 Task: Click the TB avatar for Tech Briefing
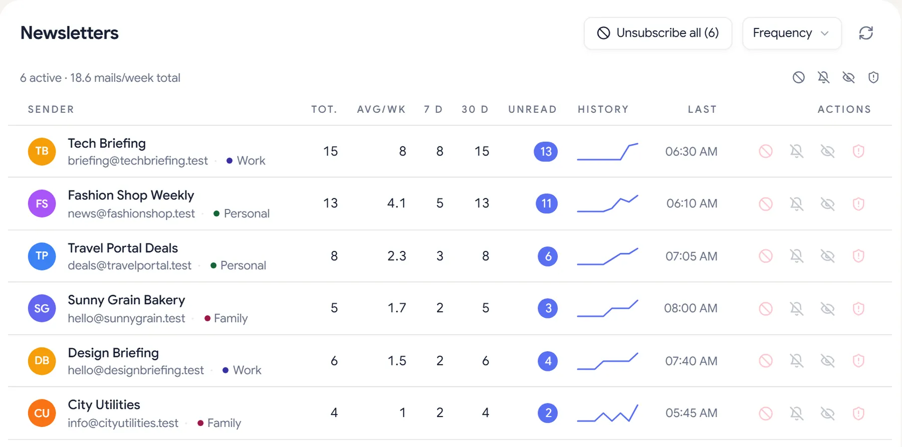coord(42,151)
